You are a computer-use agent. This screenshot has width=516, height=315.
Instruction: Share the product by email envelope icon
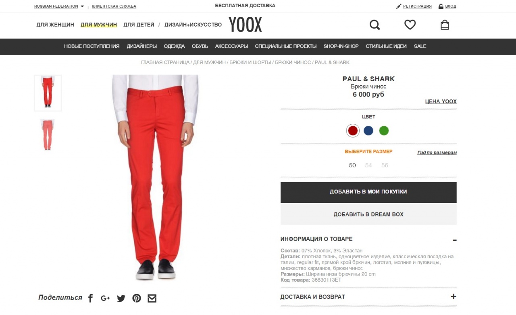coord(152,298)
